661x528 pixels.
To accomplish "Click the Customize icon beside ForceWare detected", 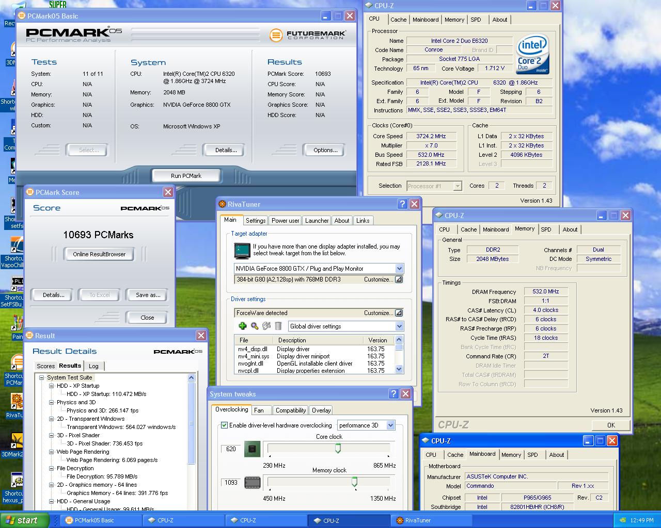I will tap(399, 313).
